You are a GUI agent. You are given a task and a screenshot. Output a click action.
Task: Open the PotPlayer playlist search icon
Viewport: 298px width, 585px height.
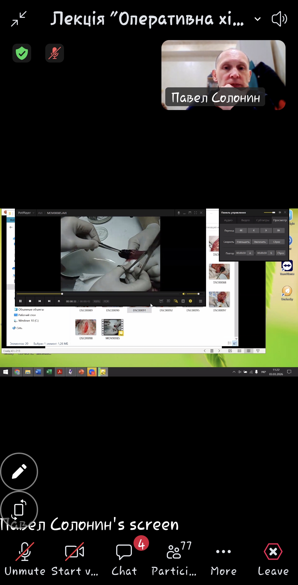click(176, 301)
